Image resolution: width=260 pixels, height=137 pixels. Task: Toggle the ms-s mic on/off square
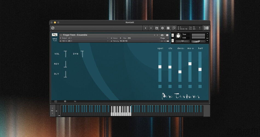(x=190, y=86)
